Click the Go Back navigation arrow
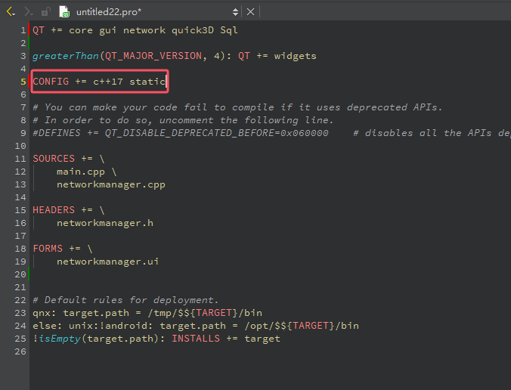Screen dimensions: 511x390 [10, 11]
